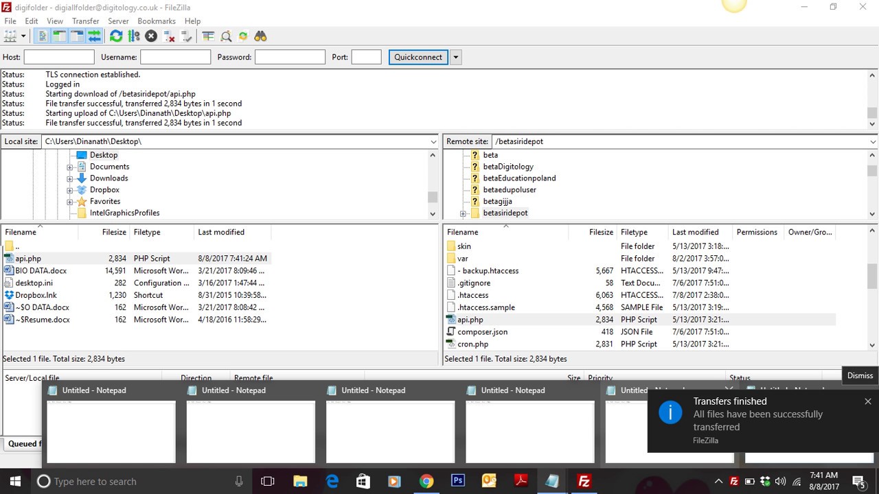Expand the Dropbox folder in local tree
This screenshot has height=494, width=879.
(x=70, y=190)
